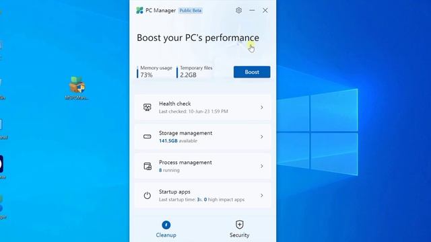Open the Process management row title
431x242 pixels.
(185, 163)
